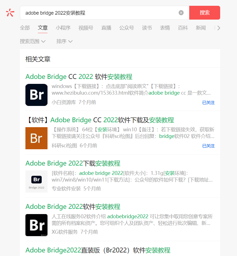Click the 相关文章 section heading
This screenshot has width=237, height=256.
coord(38,59)
